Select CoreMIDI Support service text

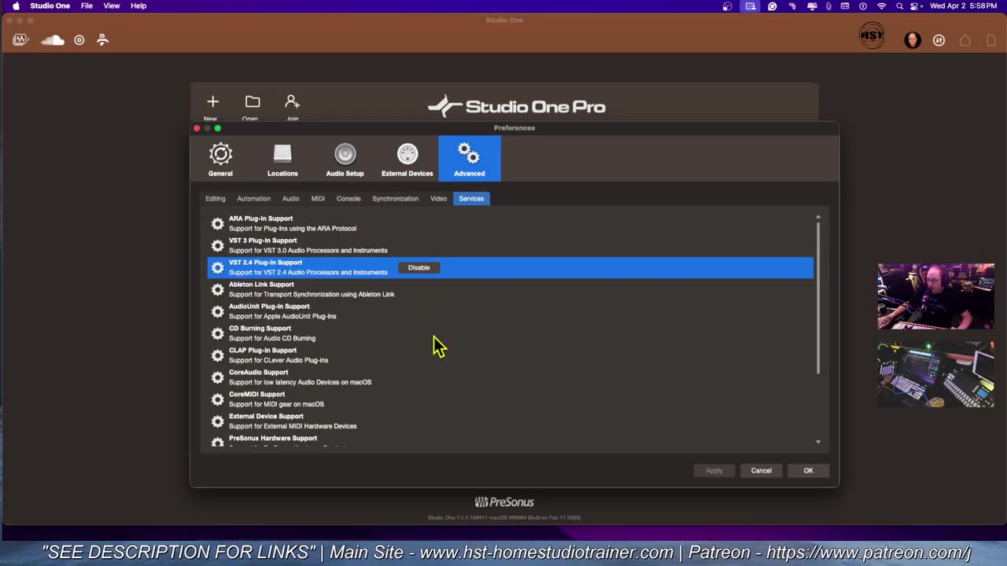(276, 400)
